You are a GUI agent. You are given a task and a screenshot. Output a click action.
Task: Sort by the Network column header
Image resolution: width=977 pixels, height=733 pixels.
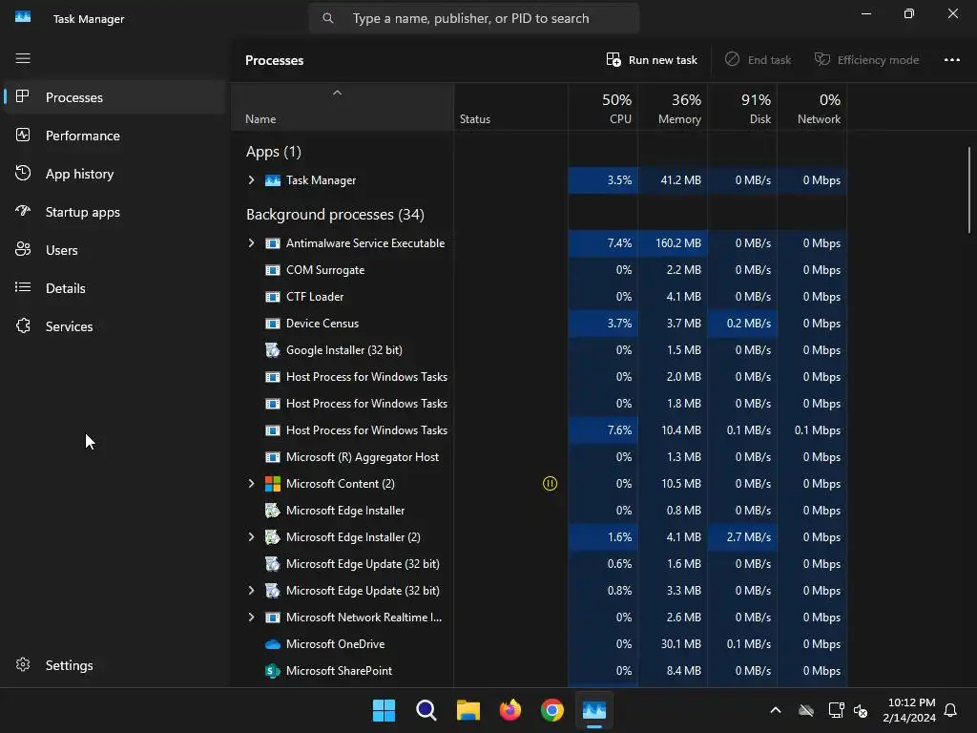pyautogui.click(x=812, y=108)
